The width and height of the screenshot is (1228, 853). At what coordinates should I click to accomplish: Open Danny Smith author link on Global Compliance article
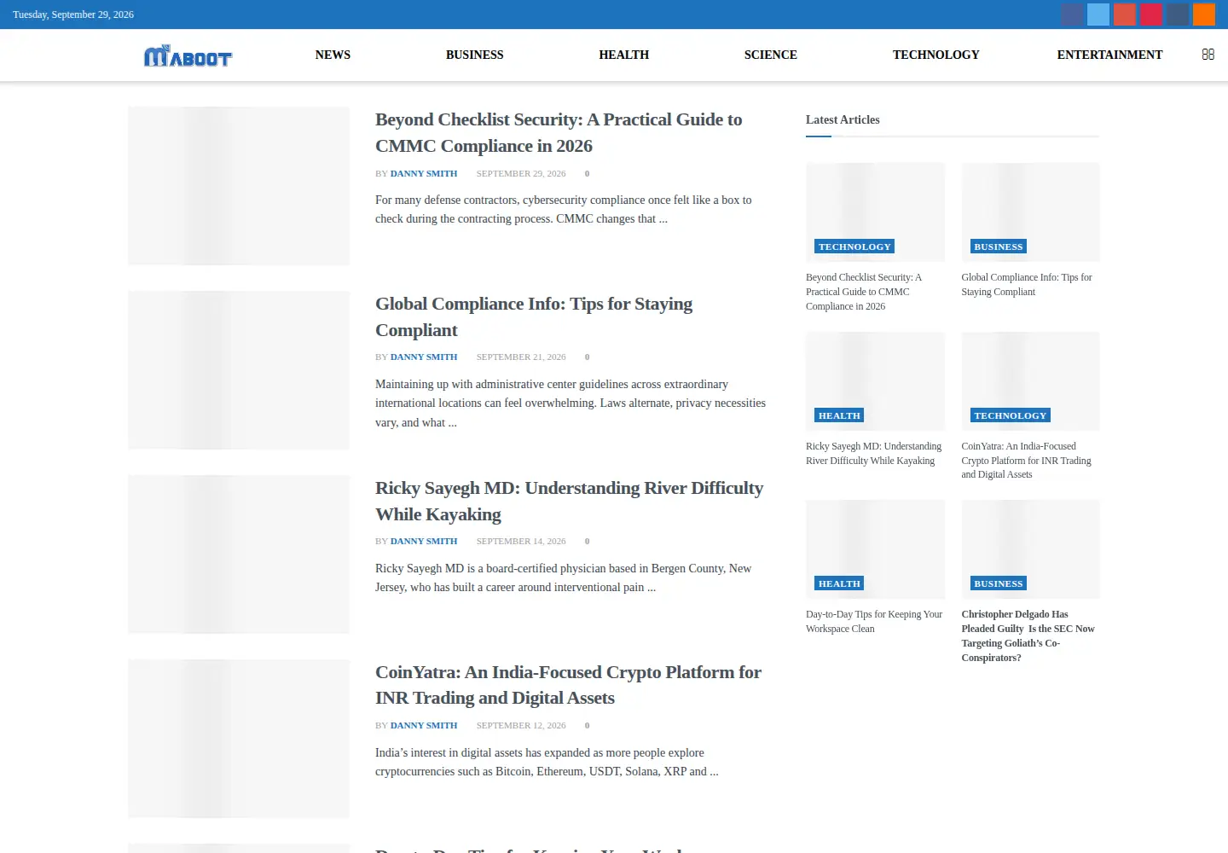click(x=424, y=357)
